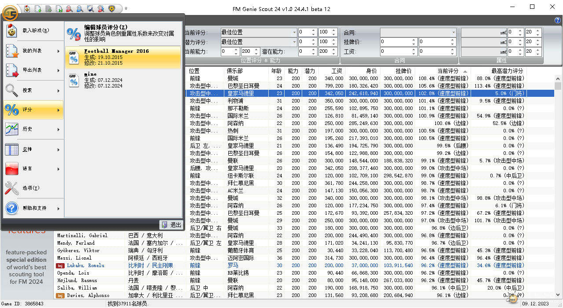This screenshot has height=308, width=563.
Task: Open the help question mark icon at top right
Action: (558, 21)
